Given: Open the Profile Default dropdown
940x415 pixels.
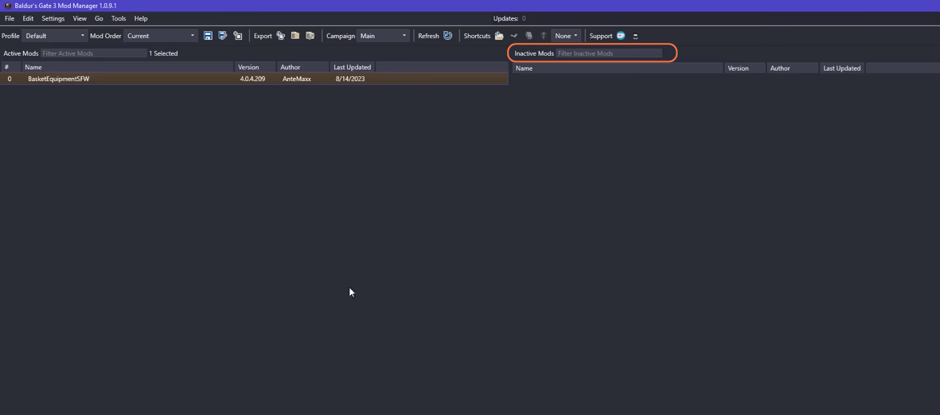Looking at the screenshot, I should click(55, 36).
